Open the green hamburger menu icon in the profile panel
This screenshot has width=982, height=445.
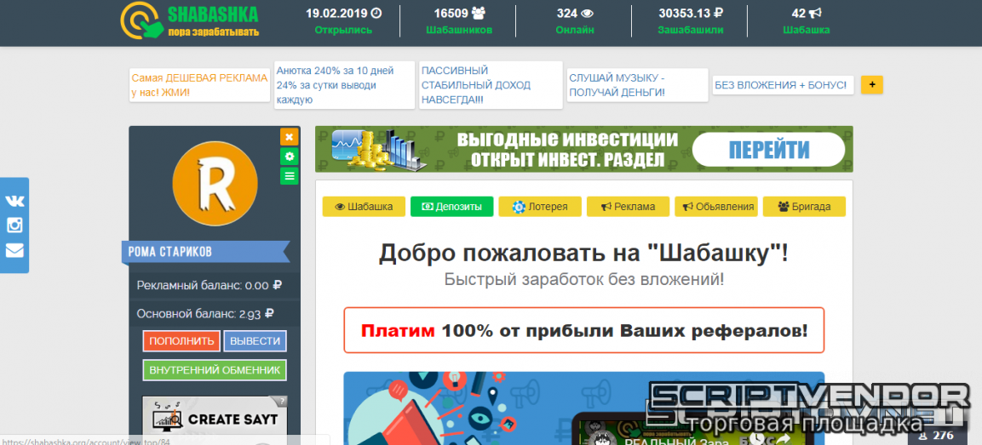(x=290, y=176)
